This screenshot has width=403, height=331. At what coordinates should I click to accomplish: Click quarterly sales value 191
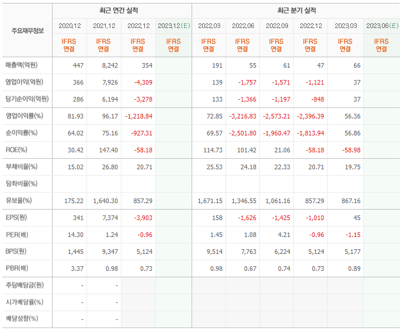click(x=217, y=66)
